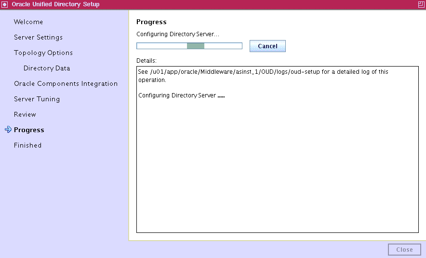The width and height of the screenshot is (426, 258).
Task: Click the oud-setup log path text in details
Action: tap(235, 72)
